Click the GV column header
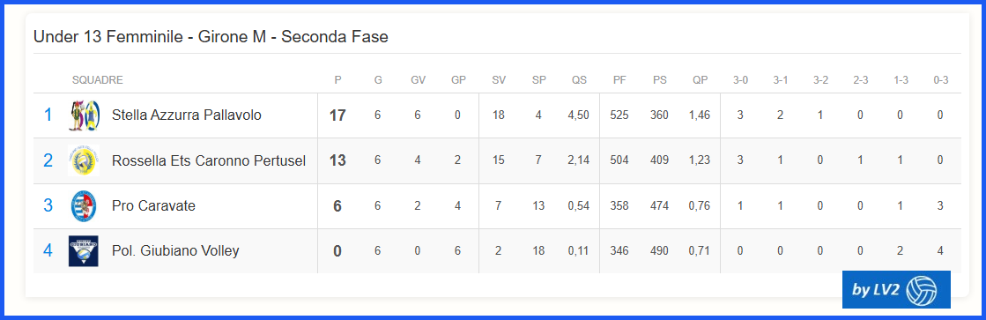 click(418, 80)
